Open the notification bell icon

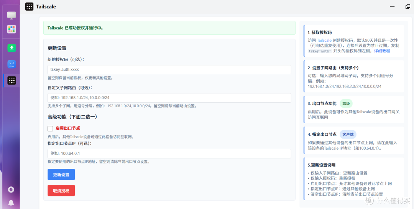(x=11, y=203)
